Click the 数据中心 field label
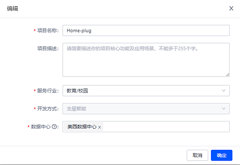Viewport: 240px width, 165px height. point(41,127)
